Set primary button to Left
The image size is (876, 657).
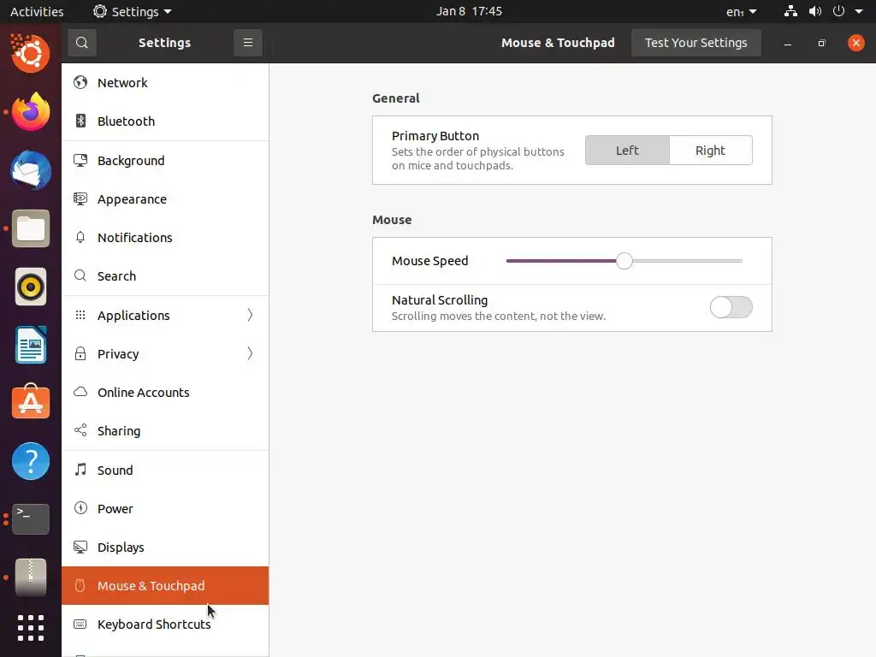click(x=627, y=151)
